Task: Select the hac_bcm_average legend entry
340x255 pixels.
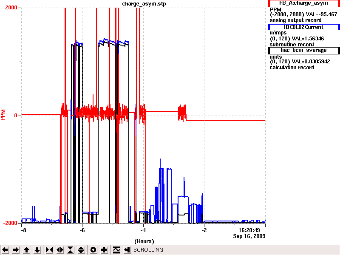Action: (x=303, y=50)
